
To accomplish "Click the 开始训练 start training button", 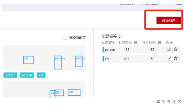I will pos(169,21).
